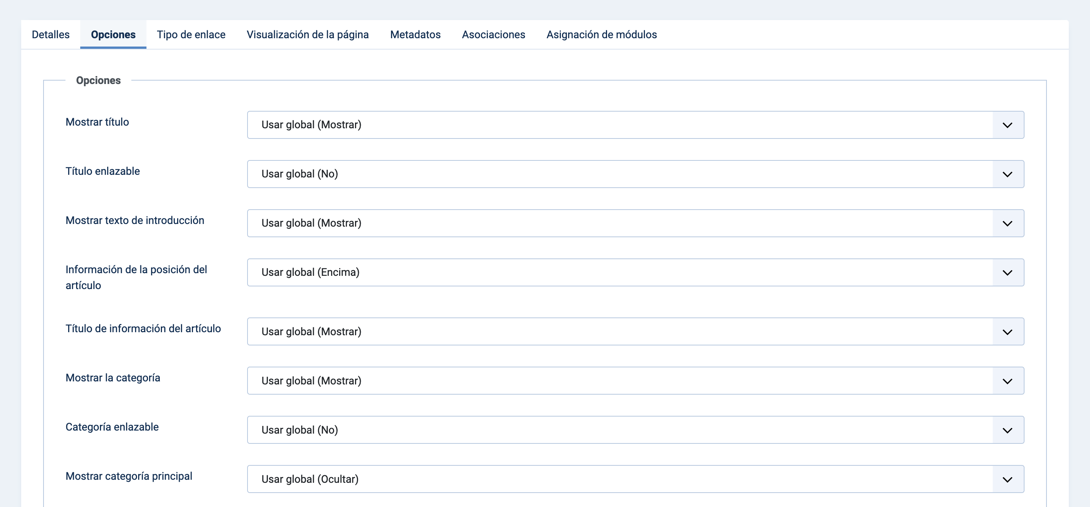This screenshot has width=1090, height=507.
Task: Click Información de la posición del artículo label
Action: click(x=136, y=277)
